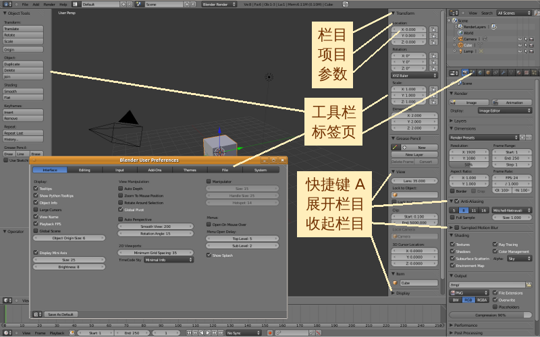Open the Particles properties icon
The width and height of the screenshot is (540, 337).
tap(534, 73)
